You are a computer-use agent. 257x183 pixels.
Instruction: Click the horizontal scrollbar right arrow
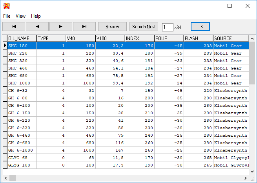246,178
